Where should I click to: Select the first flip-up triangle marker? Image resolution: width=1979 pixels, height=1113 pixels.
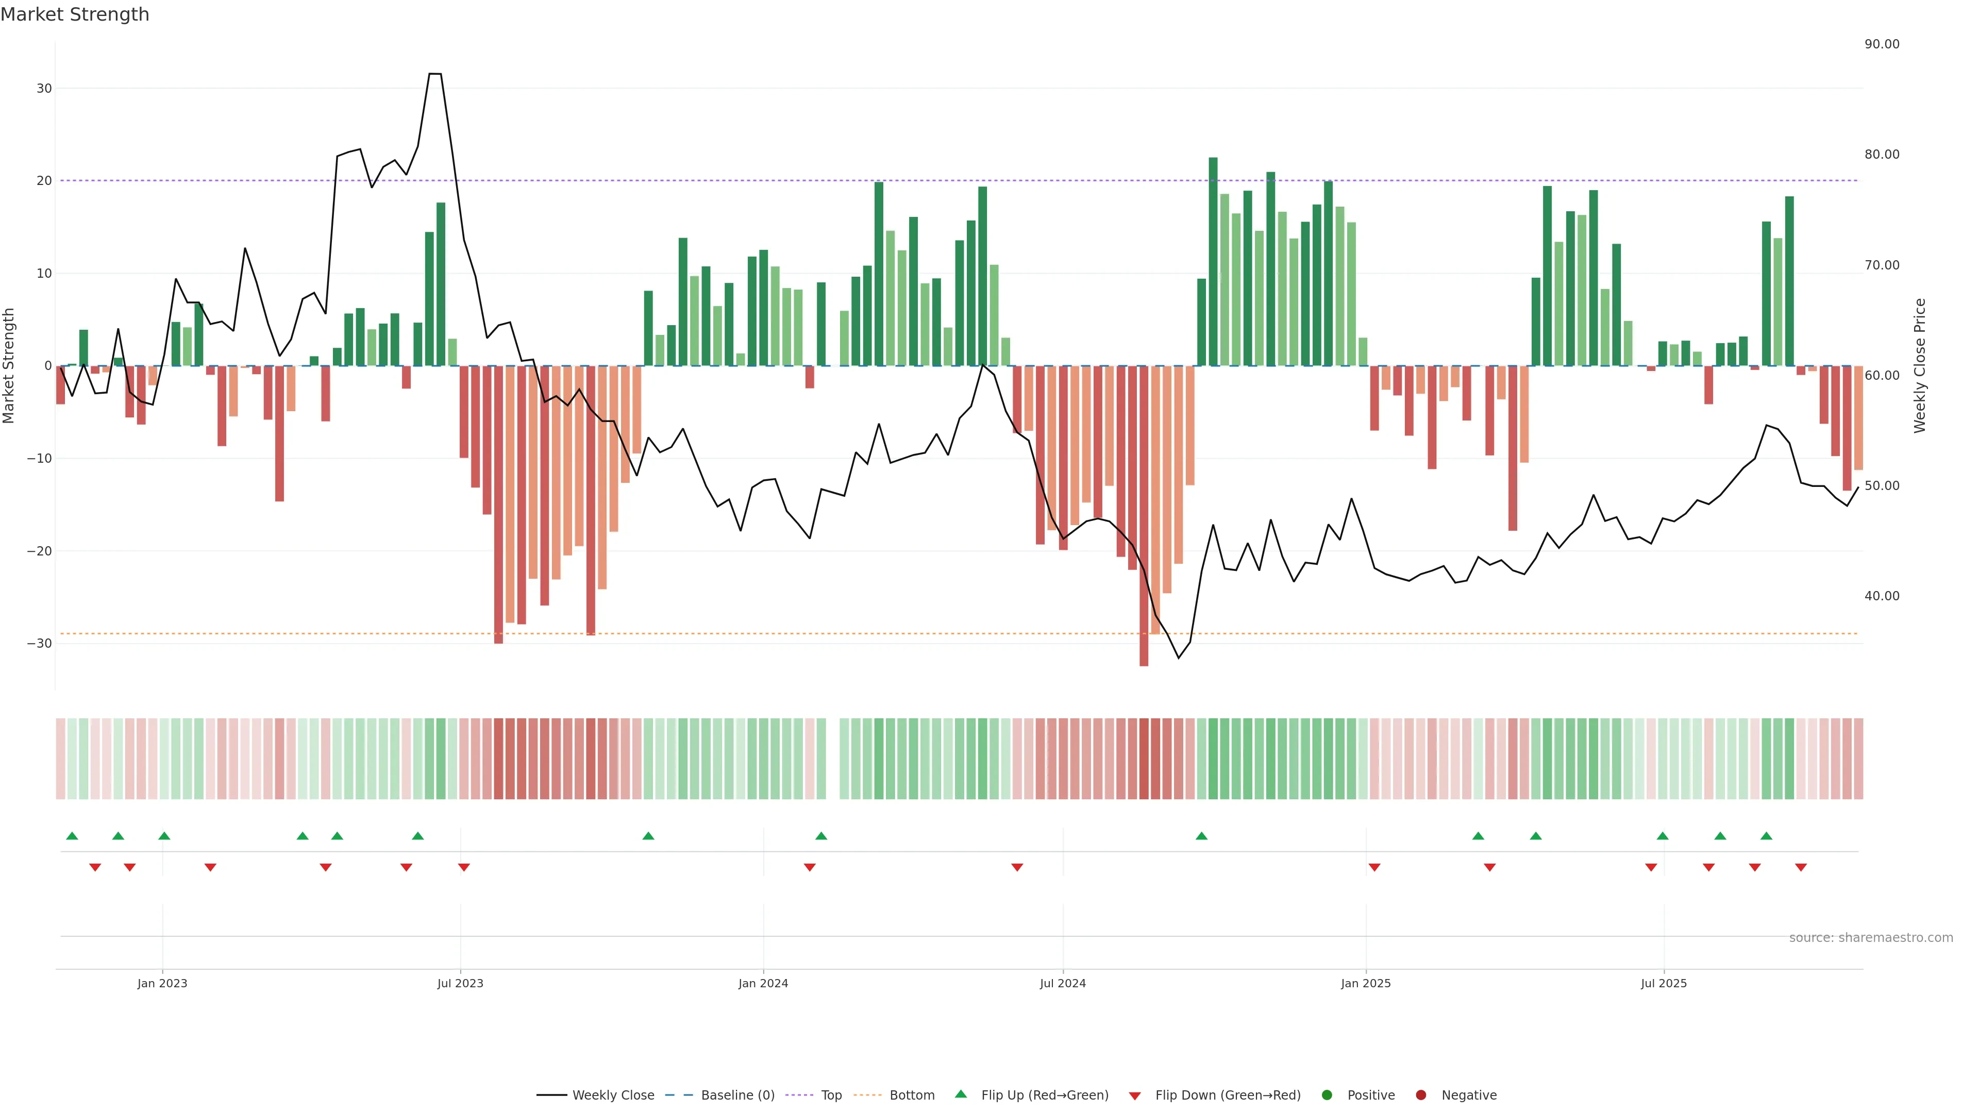[72, 836]
